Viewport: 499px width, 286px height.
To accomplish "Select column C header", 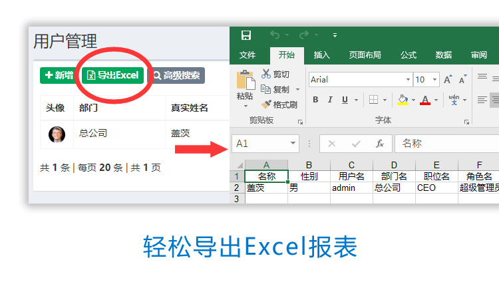I will pos(351,165).
